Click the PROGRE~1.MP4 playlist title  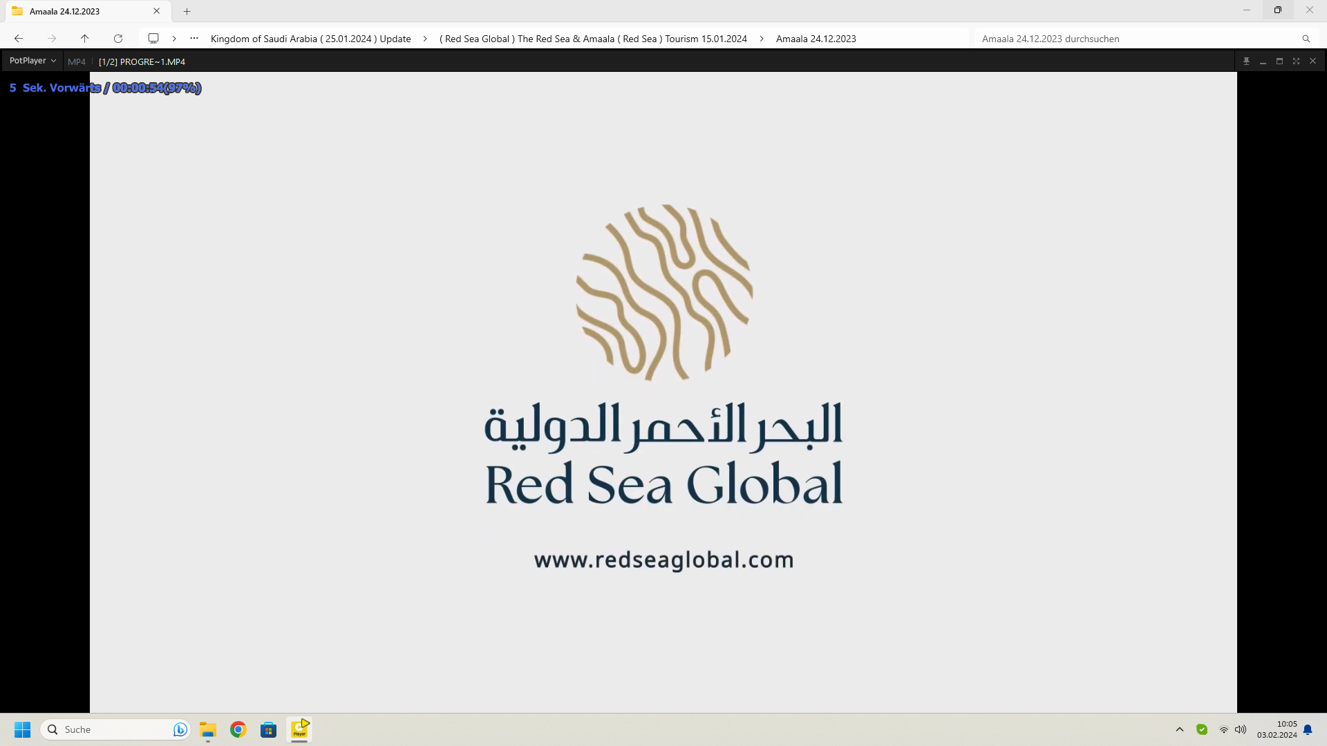tap(142, 61)
